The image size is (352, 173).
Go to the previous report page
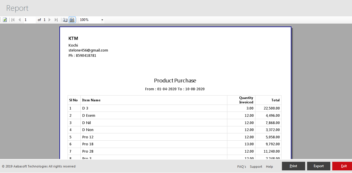click(20, 20)
